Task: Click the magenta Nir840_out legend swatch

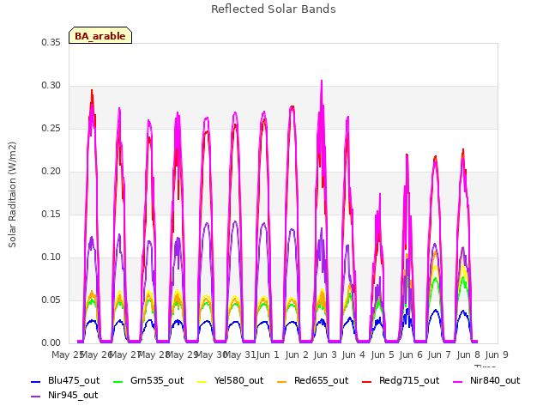Action: (458, 381)
